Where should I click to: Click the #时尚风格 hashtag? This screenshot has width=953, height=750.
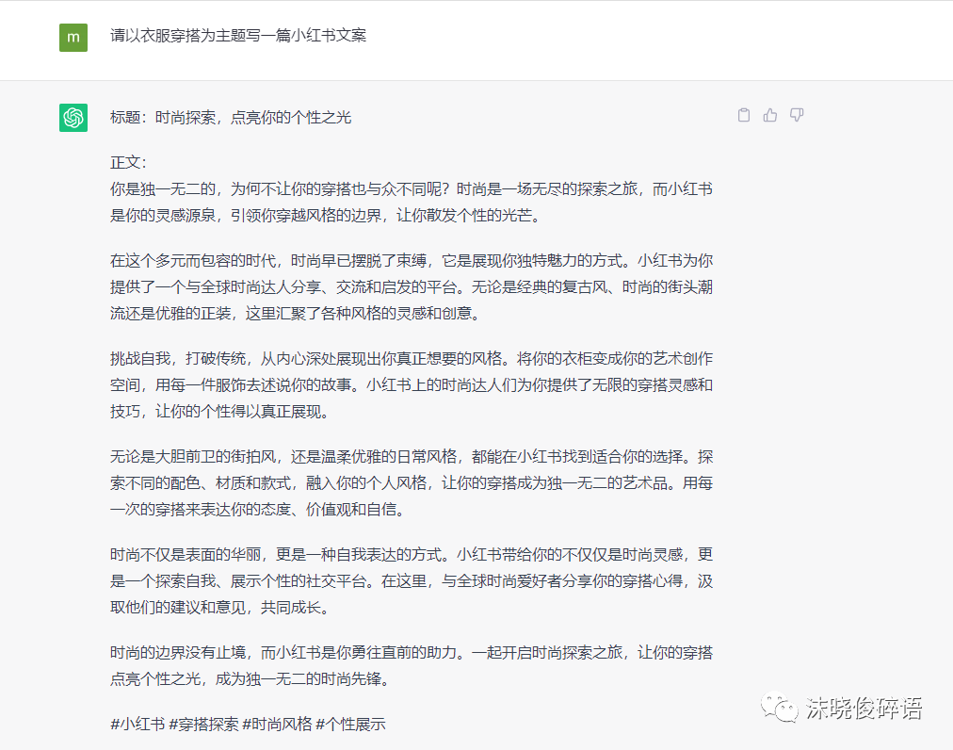[277, 724]
